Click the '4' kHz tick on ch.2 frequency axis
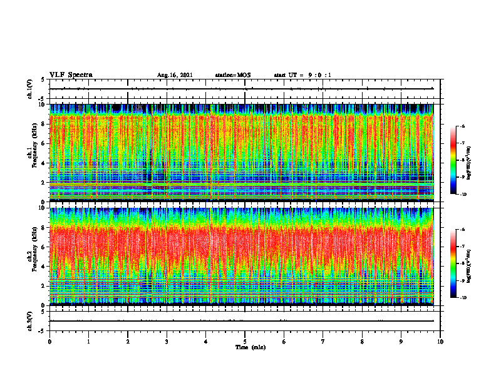The width and height of the screenshot is (496, 383). [x=44, y=267]
